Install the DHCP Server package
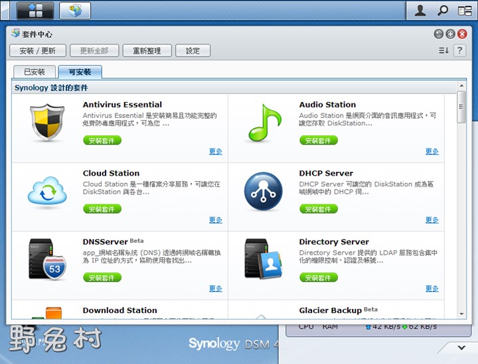Image resolution: width=478 pixels, height=364 pixels. (319, 209)
